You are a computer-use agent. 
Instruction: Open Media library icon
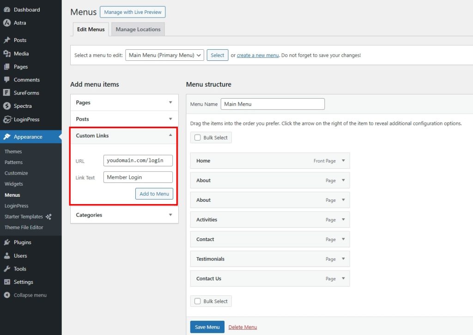click(x=7, y=53)
